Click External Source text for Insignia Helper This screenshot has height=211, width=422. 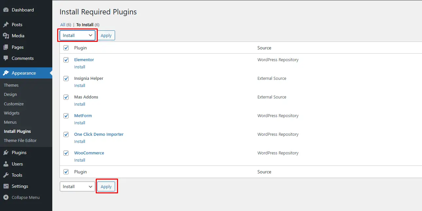[272, 78]
